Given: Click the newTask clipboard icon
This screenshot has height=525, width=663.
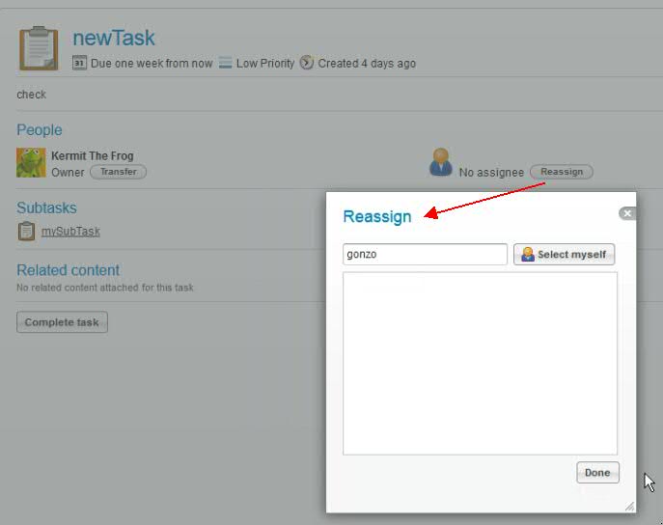Looking at the screenshot, I should [39, 48].
